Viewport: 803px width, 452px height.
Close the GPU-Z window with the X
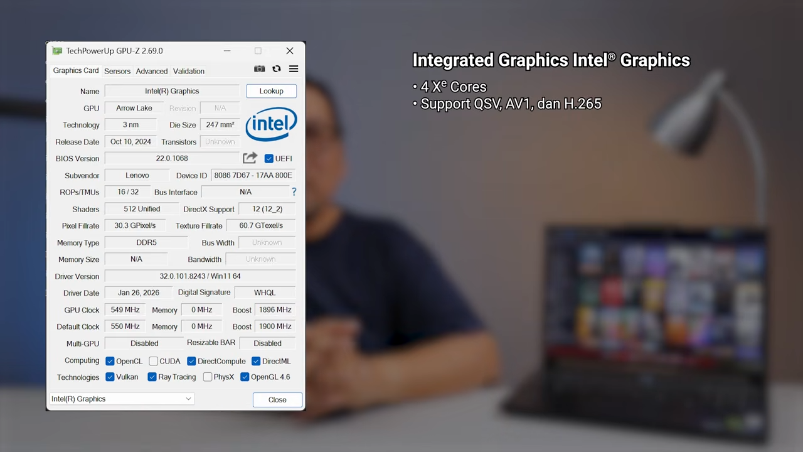290,51
